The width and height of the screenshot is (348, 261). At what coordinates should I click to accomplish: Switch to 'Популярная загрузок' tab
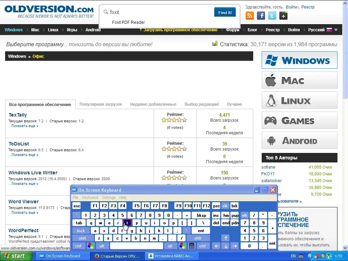[101, 104]
